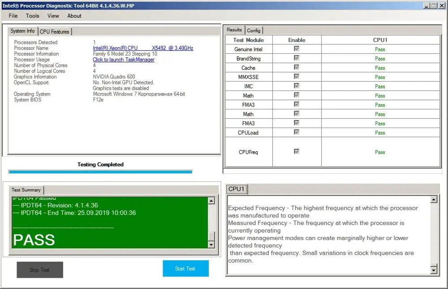Screen dimensions: 448x289
Task: Click scroll up arrow in Test Summary log
Action: (x=211, y=201)
